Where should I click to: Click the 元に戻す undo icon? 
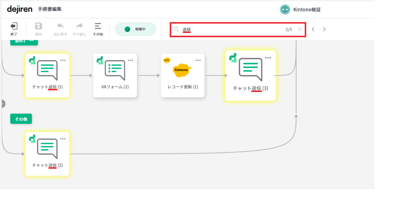pos(60,26)
